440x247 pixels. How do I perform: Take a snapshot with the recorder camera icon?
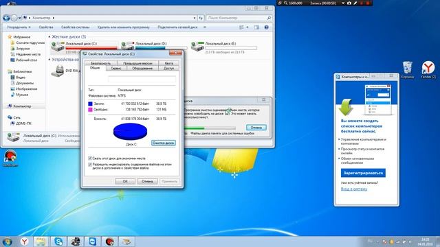tap(349, 3)
